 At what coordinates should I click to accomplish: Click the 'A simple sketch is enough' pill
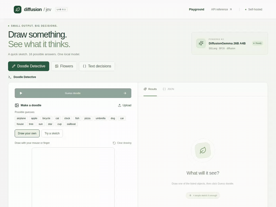203,195
